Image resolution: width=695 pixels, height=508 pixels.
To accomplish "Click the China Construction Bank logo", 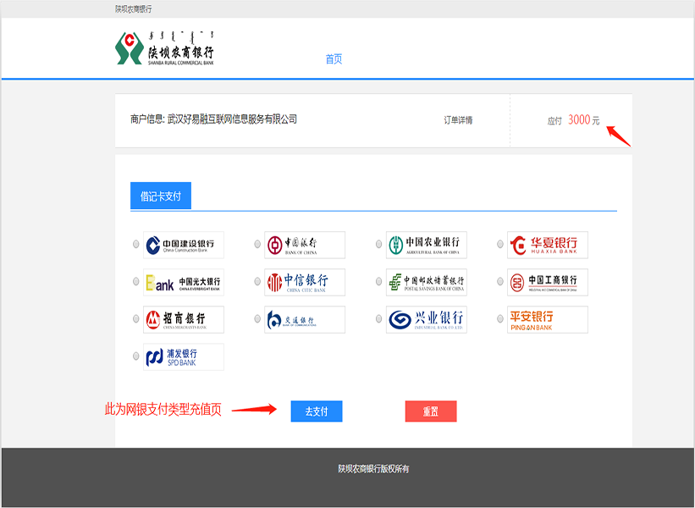I will pos(184,245).
